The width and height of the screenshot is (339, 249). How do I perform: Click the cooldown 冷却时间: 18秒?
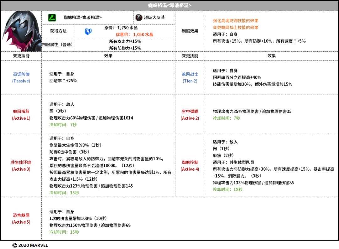click(228, 189)
